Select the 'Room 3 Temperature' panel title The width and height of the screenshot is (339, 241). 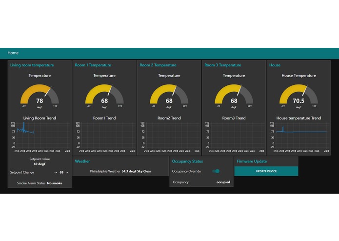coord(223,65)
